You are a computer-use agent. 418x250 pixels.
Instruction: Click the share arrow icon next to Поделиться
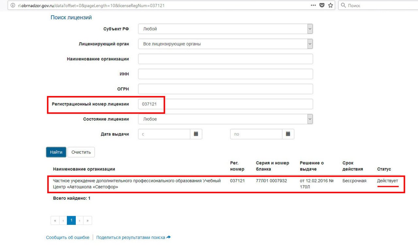169,237
